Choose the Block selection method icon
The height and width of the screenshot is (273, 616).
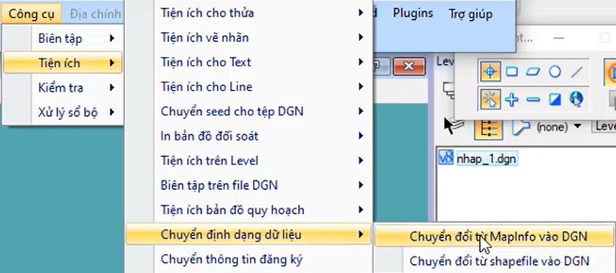click(x=512, y=72)
